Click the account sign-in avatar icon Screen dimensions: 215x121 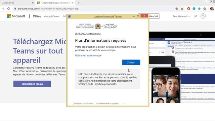tap(203, 16)
